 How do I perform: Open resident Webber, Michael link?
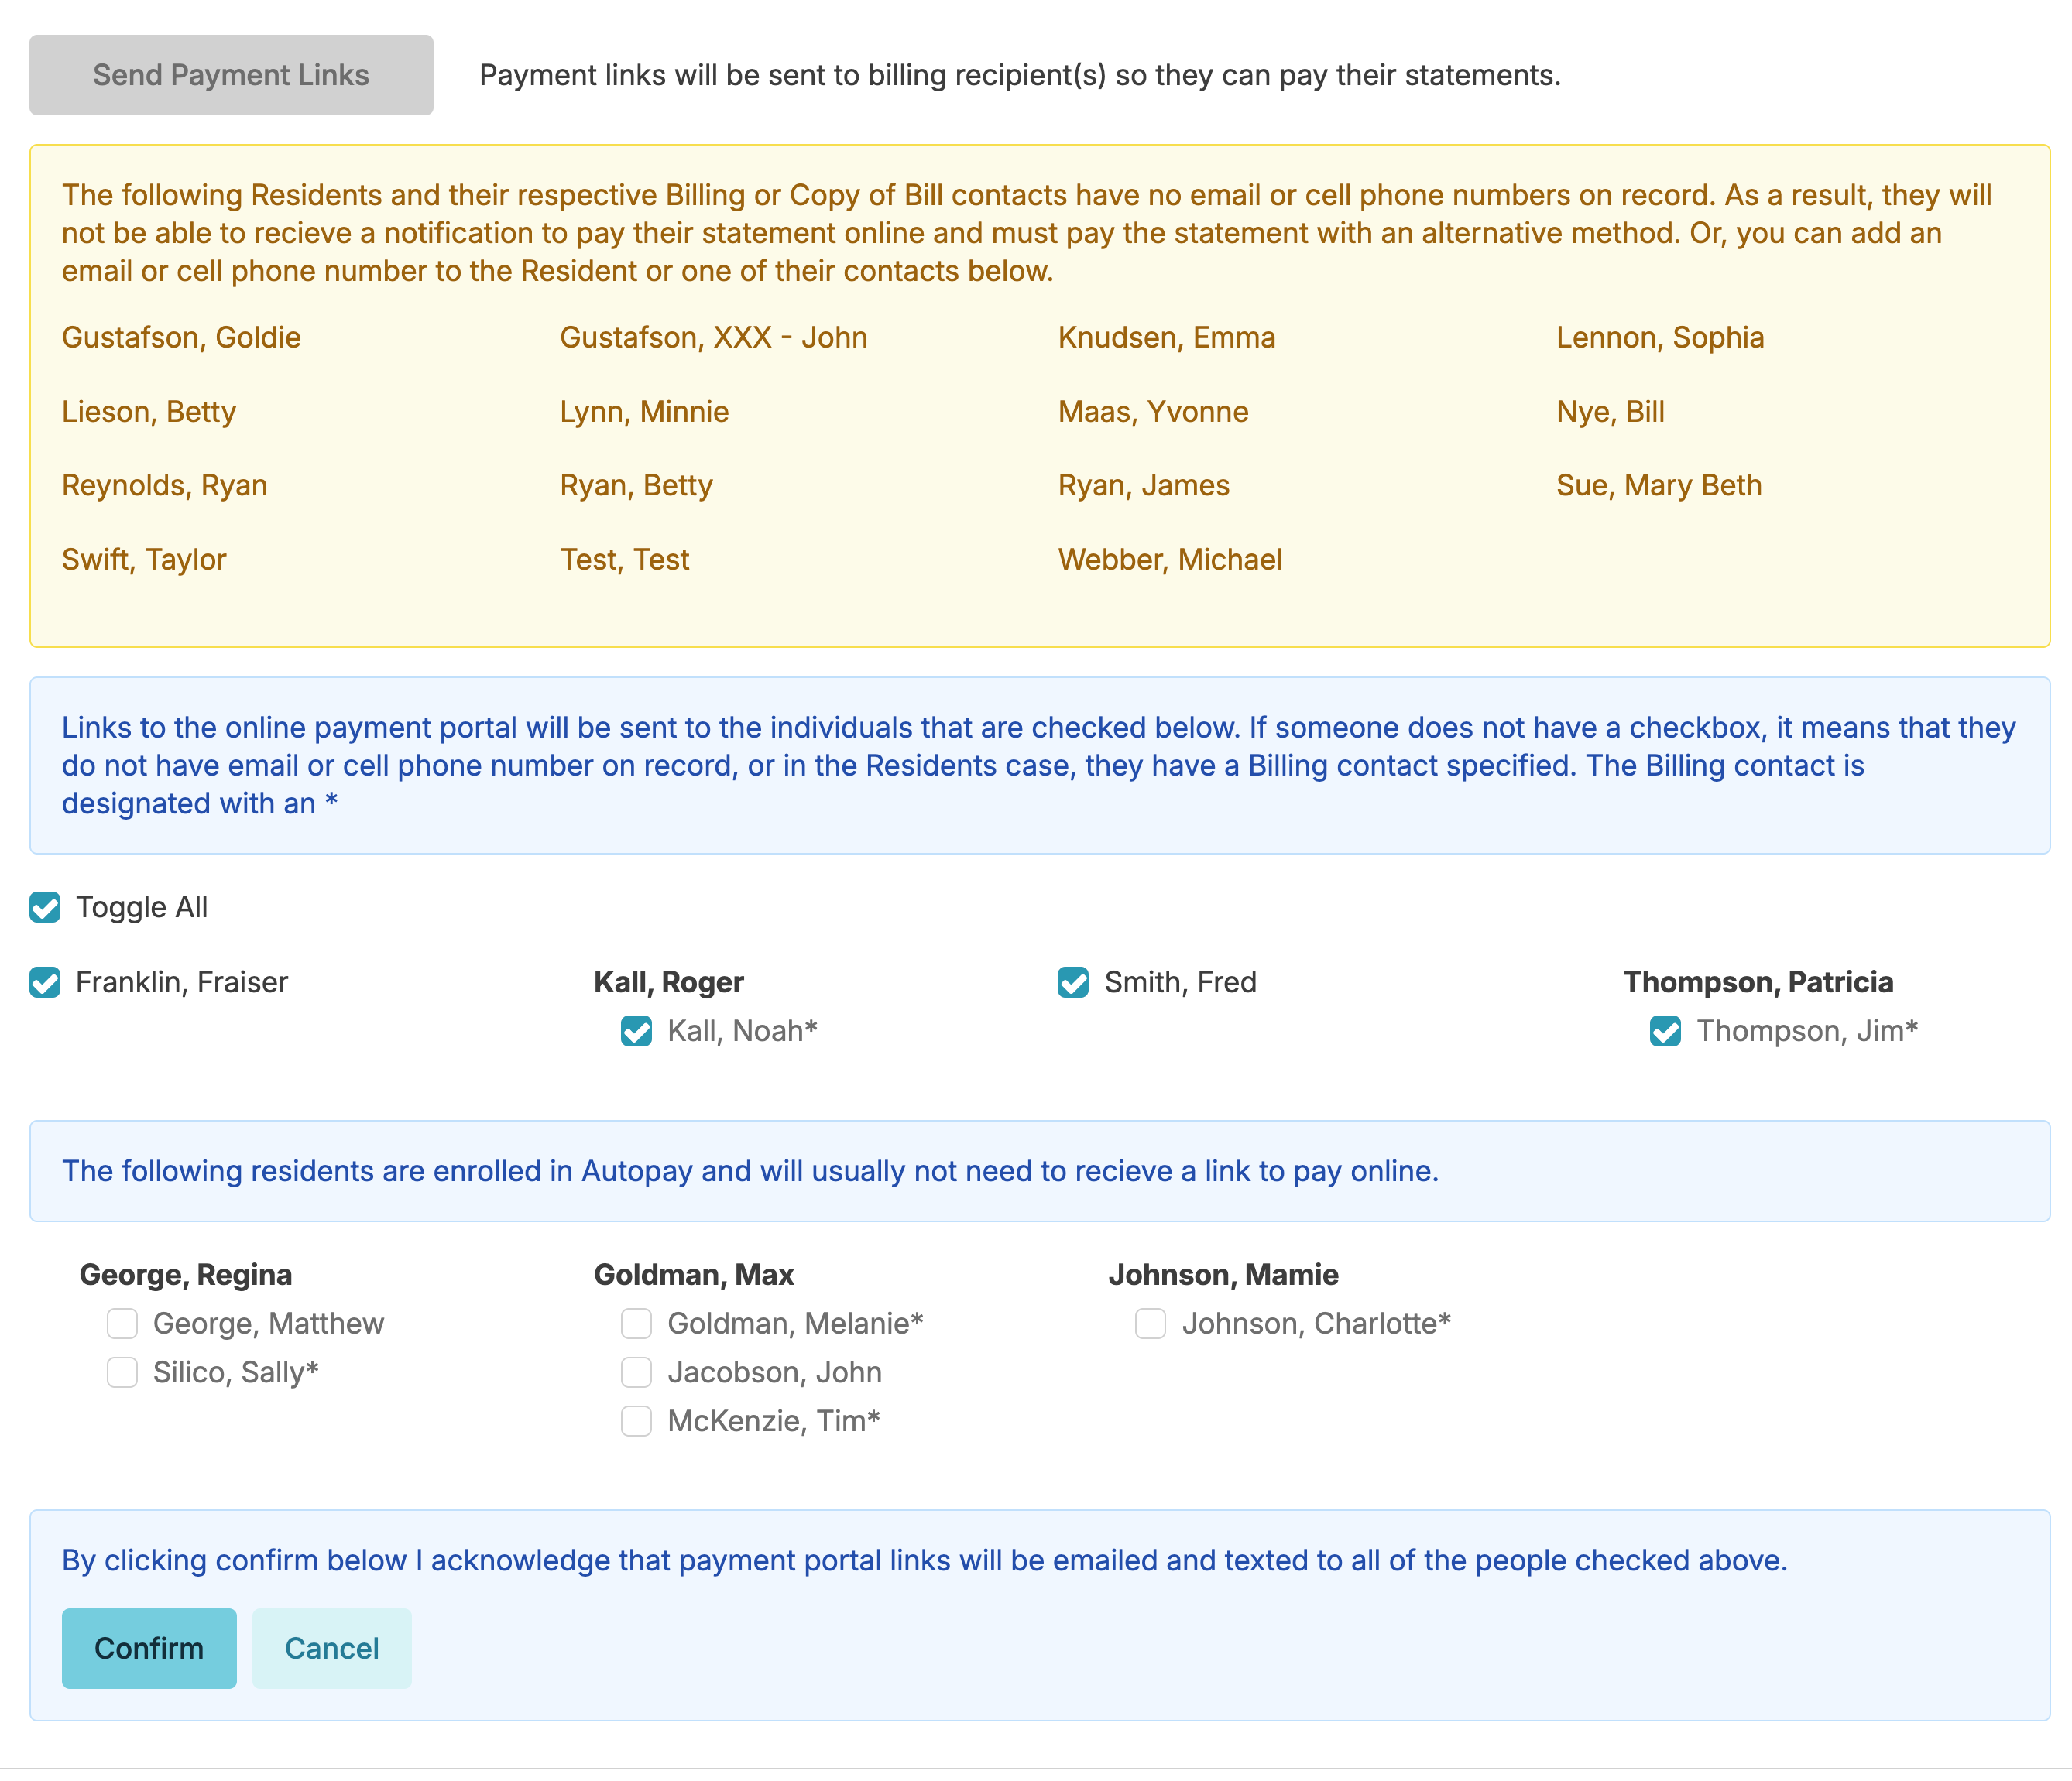1170,560
